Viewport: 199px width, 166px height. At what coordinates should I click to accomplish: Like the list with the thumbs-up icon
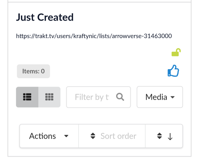(173, 71)
